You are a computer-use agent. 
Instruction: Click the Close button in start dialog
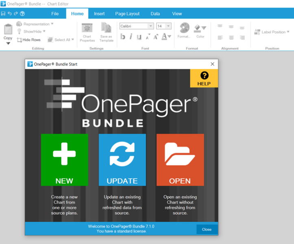pos(207,229)
